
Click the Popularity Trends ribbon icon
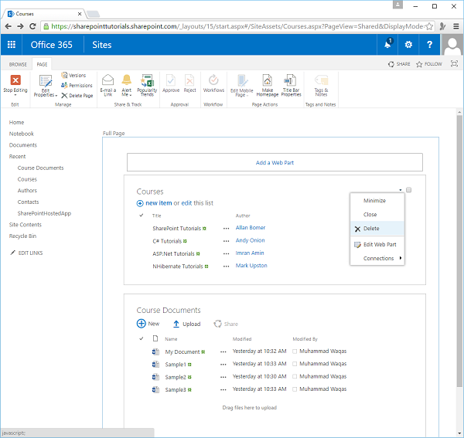pyautogui.click(x=147, y=80)
